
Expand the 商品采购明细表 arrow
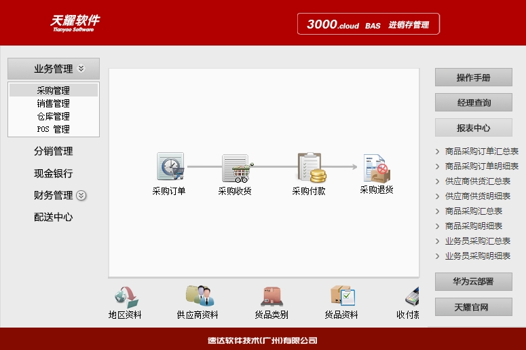[x=437, y=226]
